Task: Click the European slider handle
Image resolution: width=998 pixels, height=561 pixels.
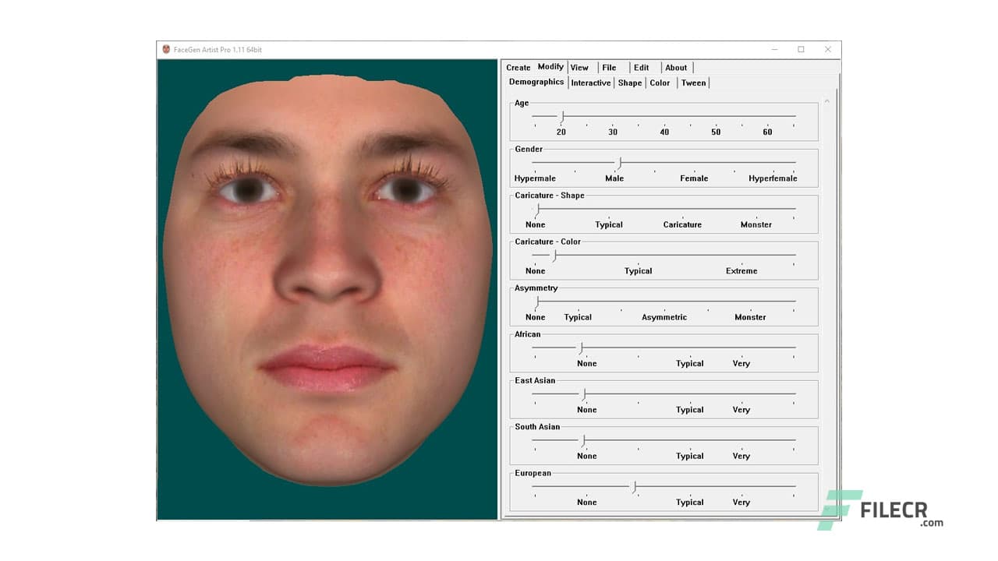Action: [633, 487]
